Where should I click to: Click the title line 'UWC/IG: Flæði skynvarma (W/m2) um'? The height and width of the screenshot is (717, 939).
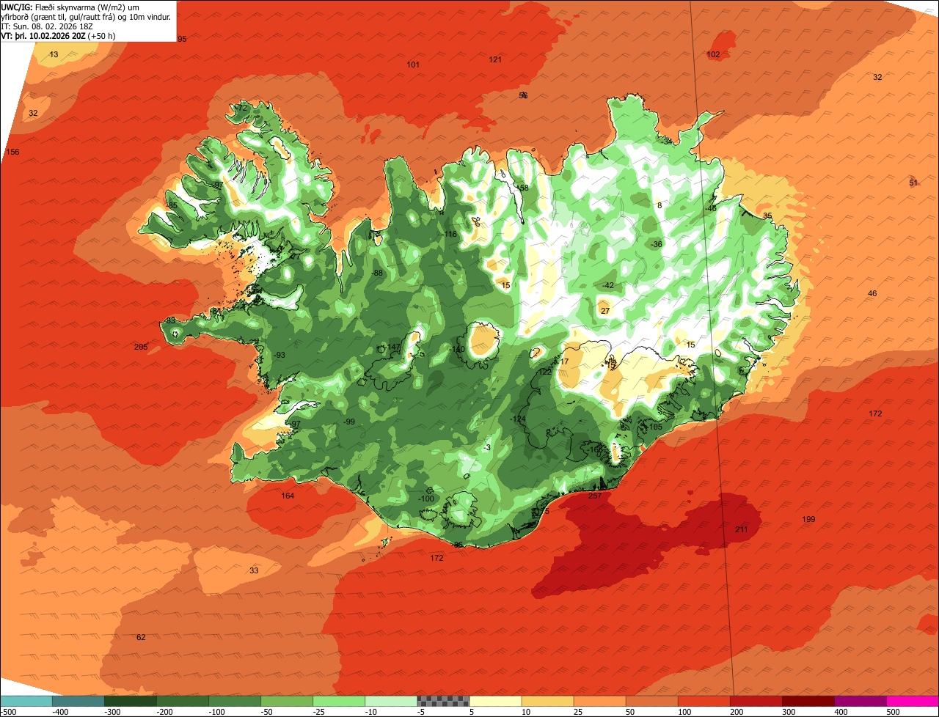70,7
